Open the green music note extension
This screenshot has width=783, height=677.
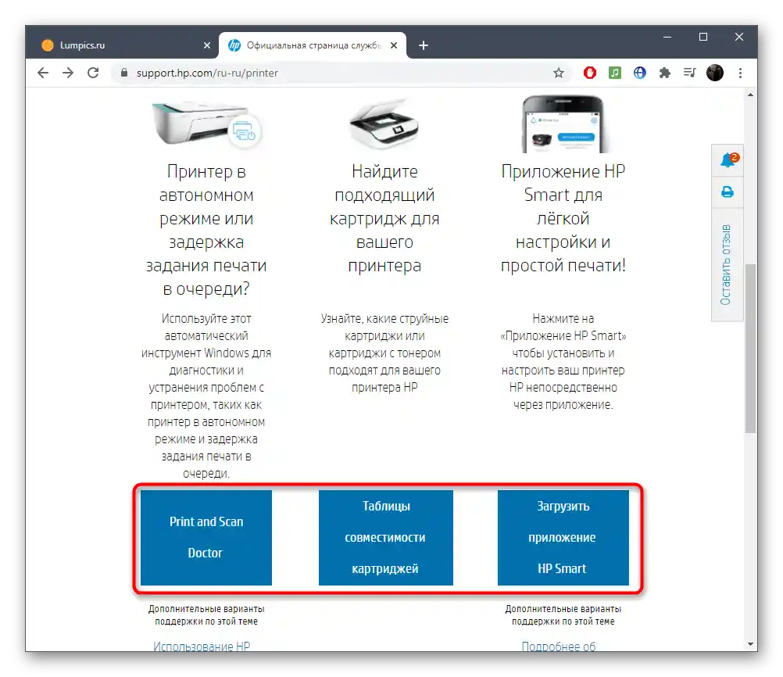pos(615,73)
